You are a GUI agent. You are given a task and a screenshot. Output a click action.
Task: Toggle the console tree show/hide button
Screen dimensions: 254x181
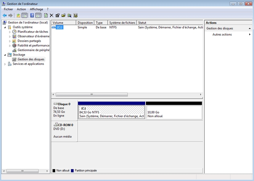[24, 16]
